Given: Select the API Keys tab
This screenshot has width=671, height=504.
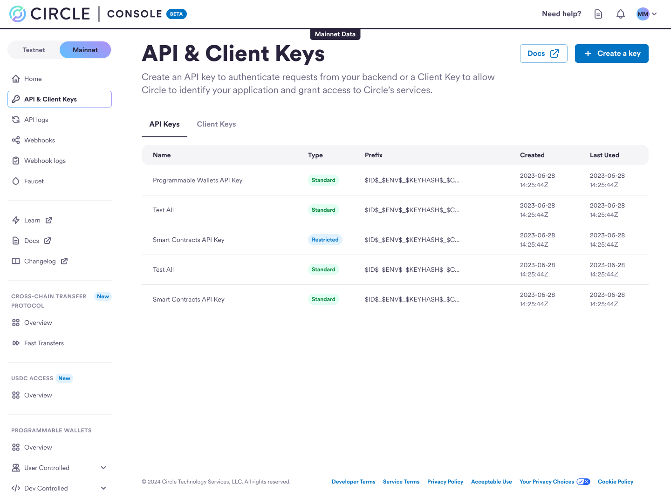Looking at the screenshot, I should [164, 124].
